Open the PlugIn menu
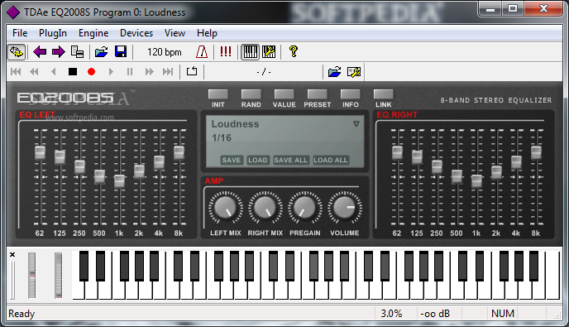This screenshot has height=327, width=569. pos(53,33)
